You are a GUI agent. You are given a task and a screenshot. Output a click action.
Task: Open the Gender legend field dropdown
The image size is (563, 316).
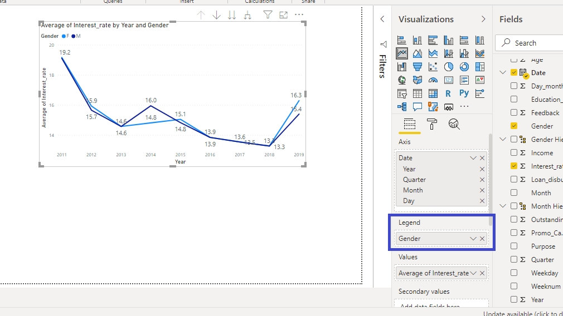click(473, 239)
